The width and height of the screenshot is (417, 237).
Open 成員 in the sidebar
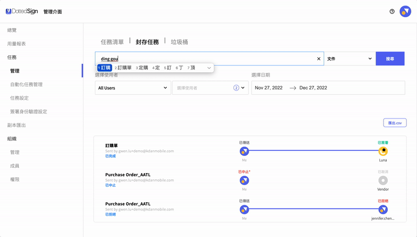coord(15,166)
